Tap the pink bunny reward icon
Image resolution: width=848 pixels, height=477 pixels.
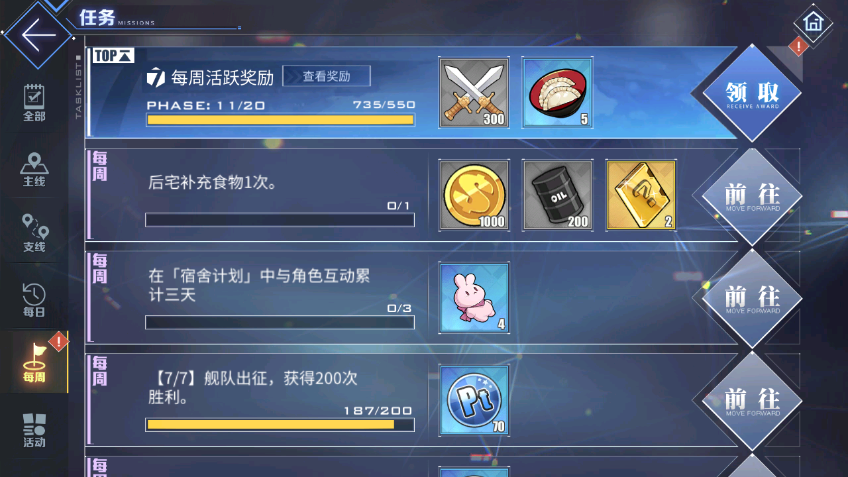click(474, 297)
